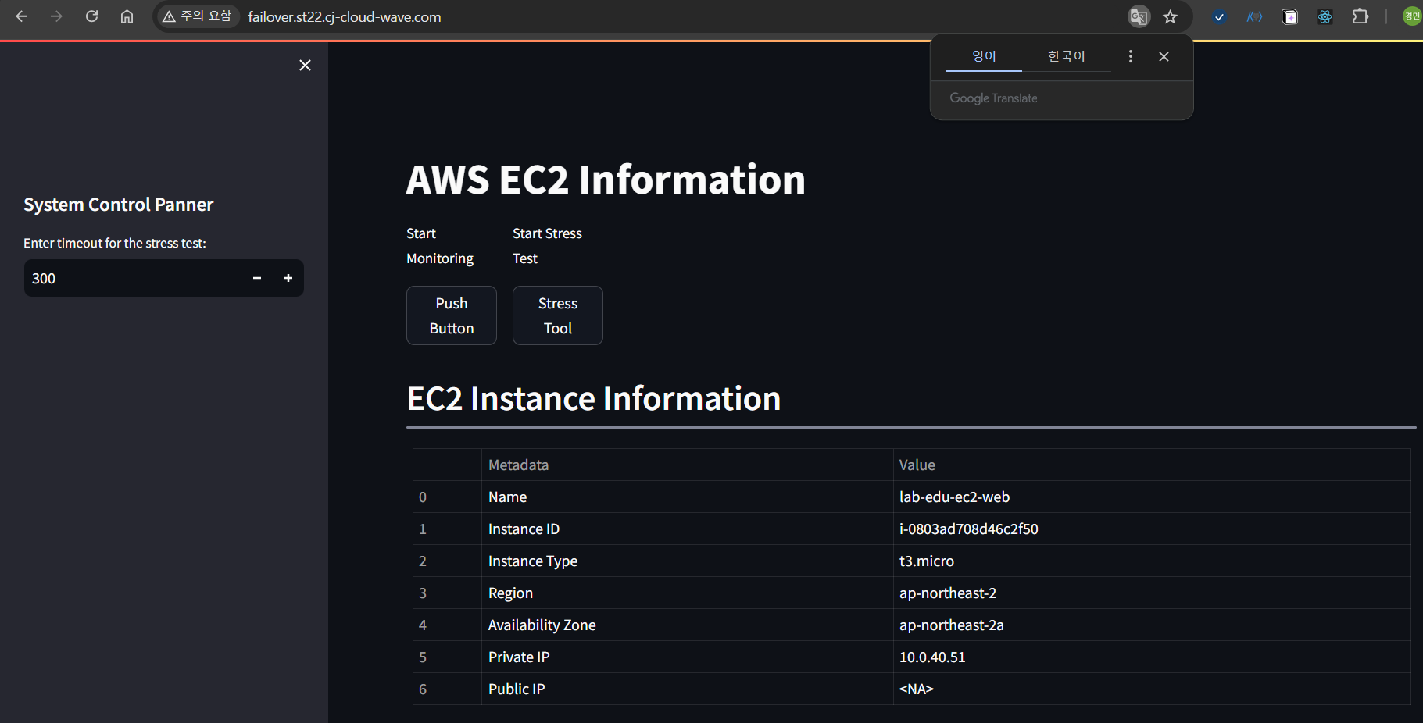
Task: Decrease the stress test timeout value
Action: tap(257, 278)
